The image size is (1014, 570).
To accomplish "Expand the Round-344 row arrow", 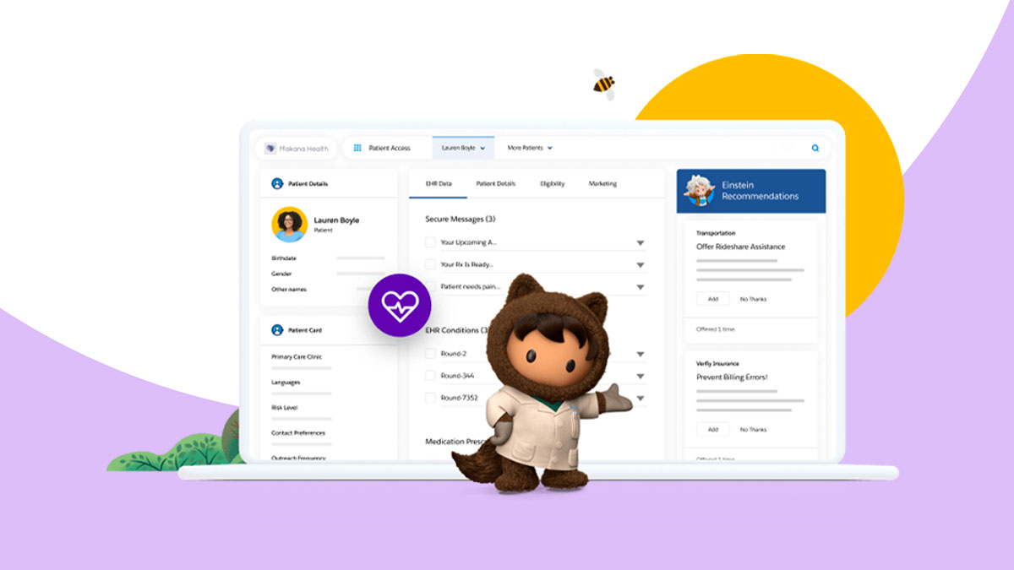I will click(641, 377).
